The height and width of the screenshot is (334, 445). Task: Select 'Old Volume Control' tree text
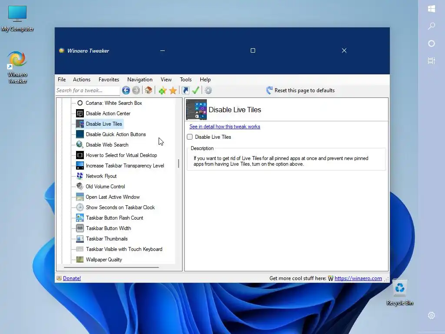coord(105,186)
